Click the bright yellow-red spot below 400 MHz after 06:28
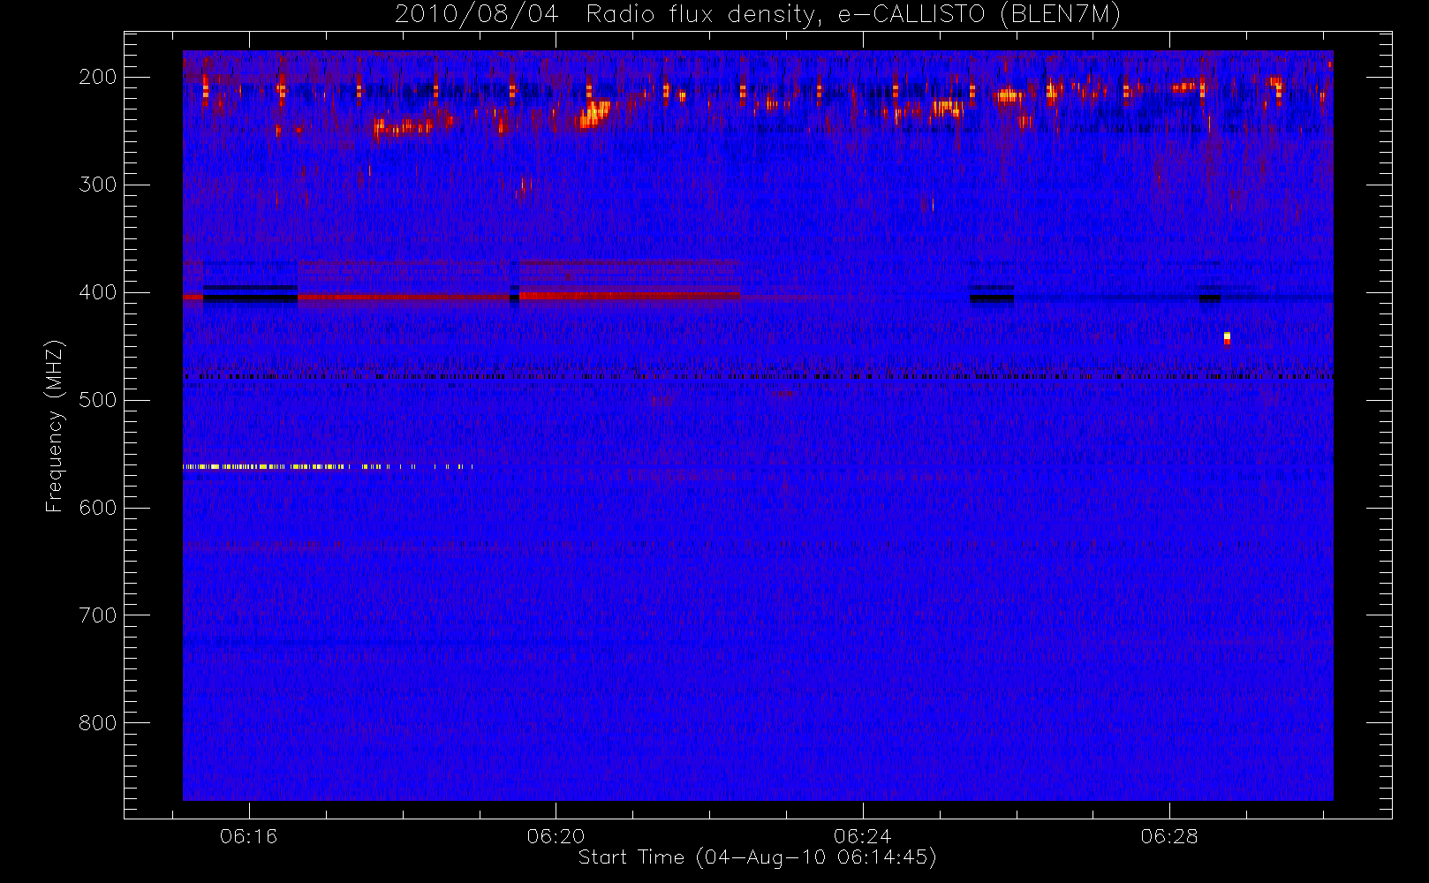Image resolution: width=1429 pixels, height=883 pixels. click(x=1227, y=338)
